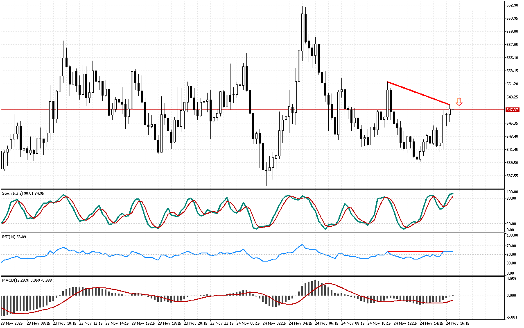Viewport: 524px width, 328px height.
Task: Click the 23 Nov 10:15 time label
Action: pyautogui.click(x=65, y=323)
